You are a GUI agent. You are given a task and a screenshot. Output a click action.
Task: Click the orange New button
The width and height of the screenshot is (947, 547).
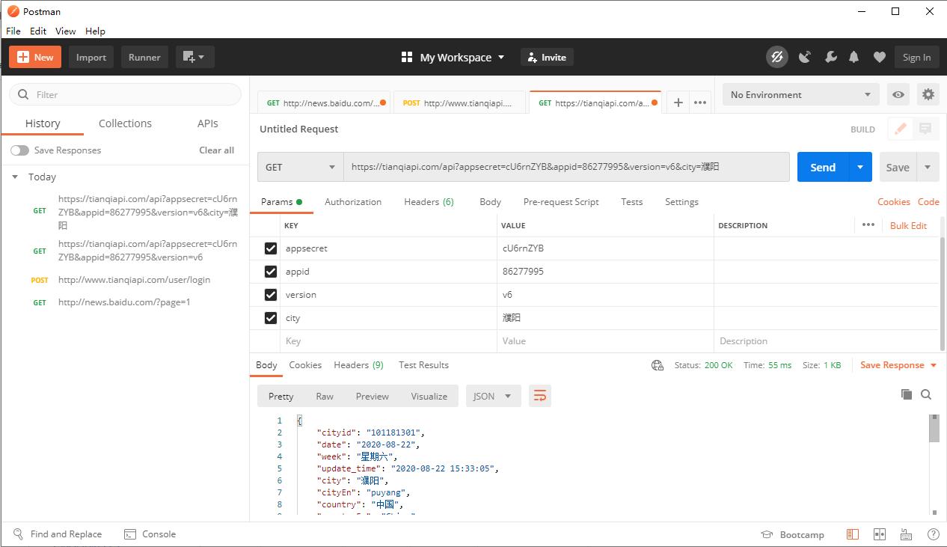tap(35, 57)
